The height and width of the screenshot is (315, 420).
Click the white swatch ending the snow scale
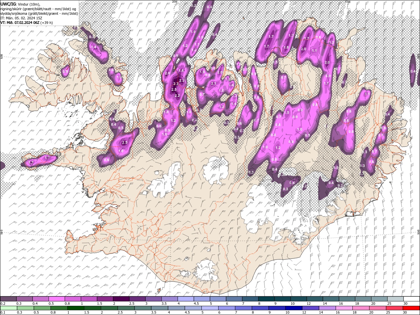411,299
